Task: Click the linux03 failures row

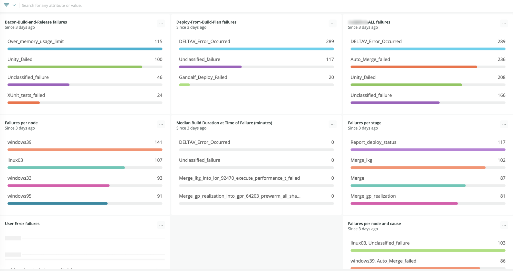Action: [x=85, y=160]
